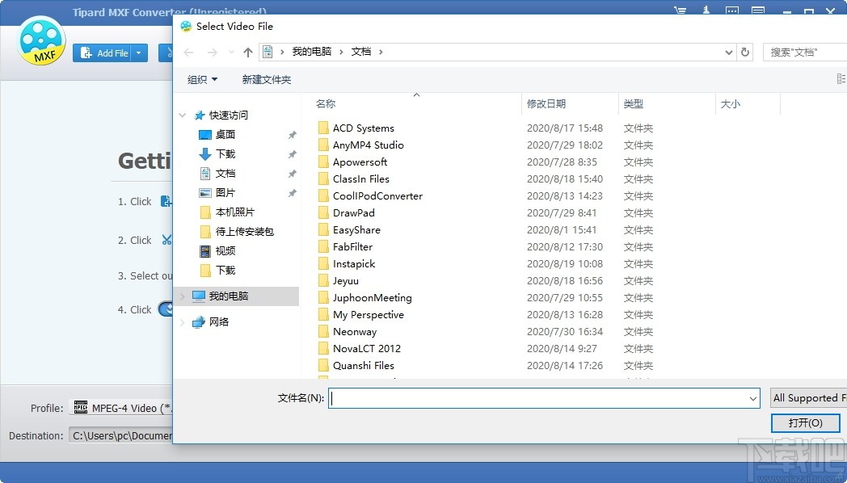Click ACD Systems folder icon

pos(323,128)
